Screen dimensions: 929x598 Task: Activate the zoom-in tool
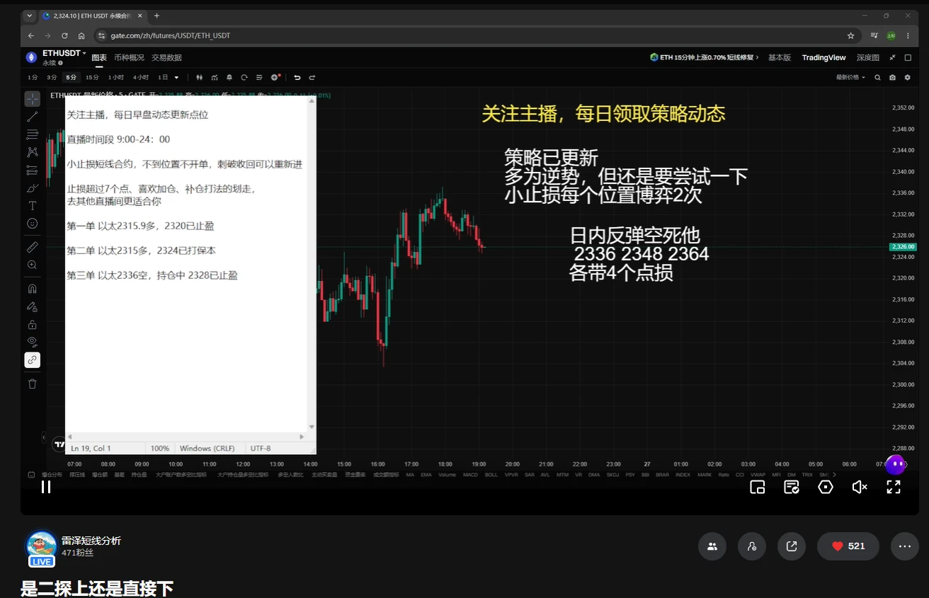32,265
